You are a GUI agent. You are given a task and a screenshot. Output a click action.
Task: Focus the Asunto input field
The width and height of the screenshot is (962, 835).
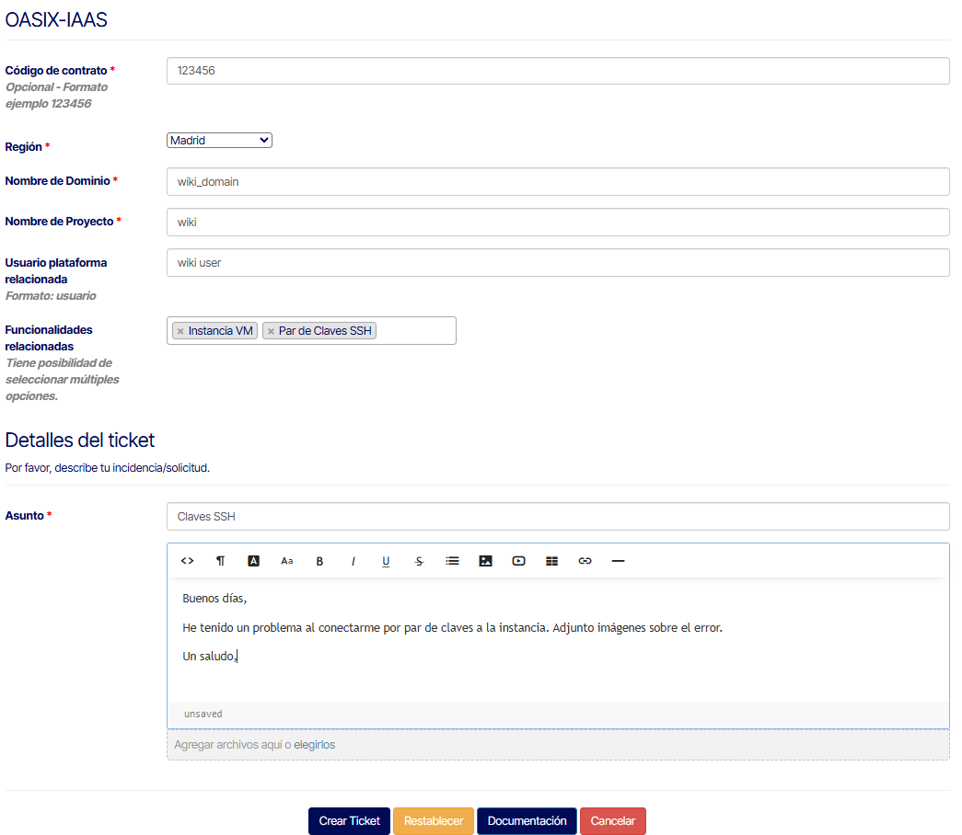[x=557, y=517]
